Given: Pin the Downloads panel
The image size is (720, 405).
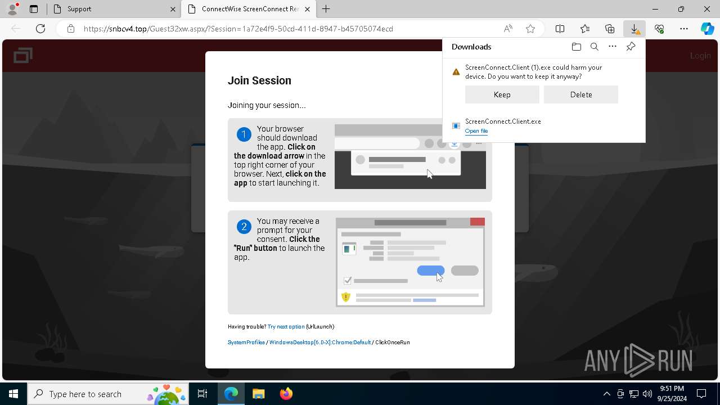Looking at the screenshot, I should pos(631,47).
